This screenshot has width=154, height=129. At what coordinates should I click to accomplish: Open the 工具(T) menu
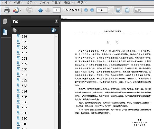coord(56,3)
